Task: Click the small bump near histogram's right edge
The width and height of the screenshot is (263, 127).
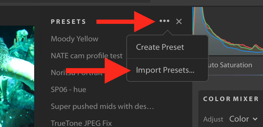Action: 253,47
